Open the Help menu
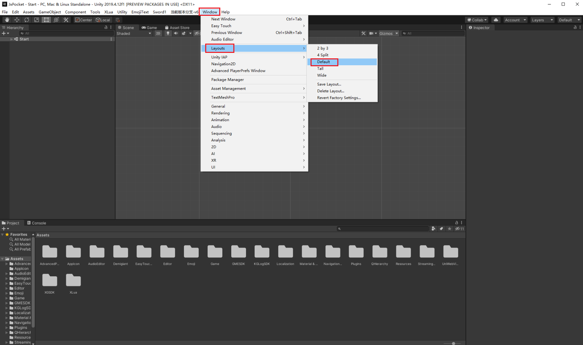This screenshot has width=583, height=345. pos(225,12)
